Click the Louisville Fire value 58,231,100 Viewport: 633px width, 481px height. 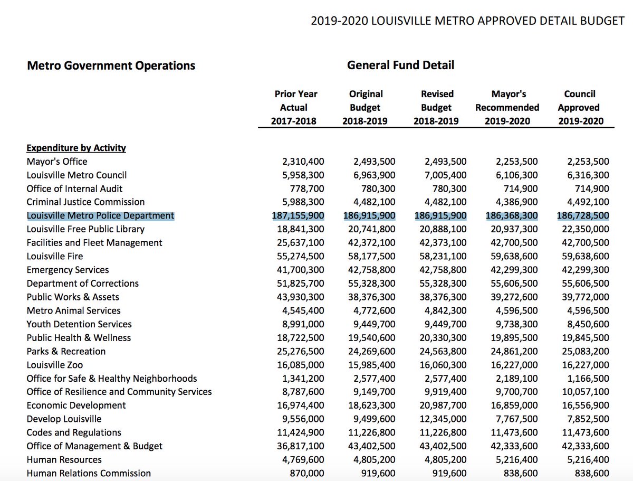pyautogui.click(x=443, y=256)
